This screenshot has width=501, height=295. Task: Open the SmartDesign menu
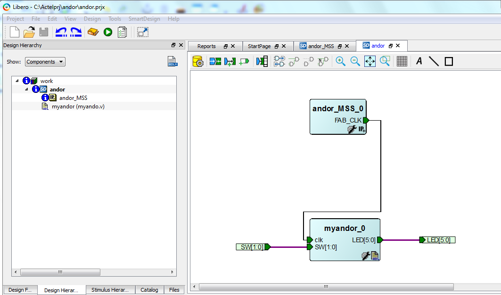click(144, 19)
